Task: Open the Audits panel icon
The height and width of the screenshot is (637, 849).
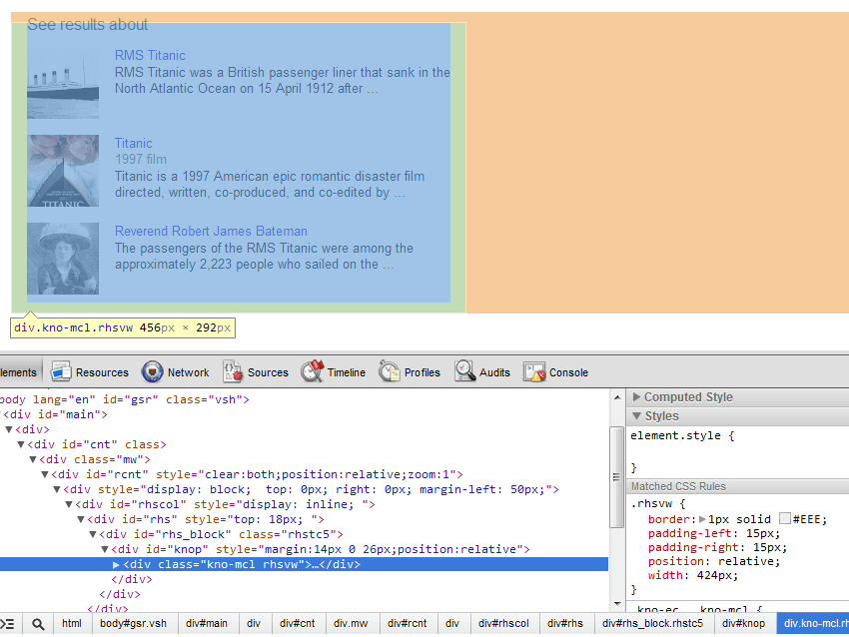Action: tap(464, 371)
